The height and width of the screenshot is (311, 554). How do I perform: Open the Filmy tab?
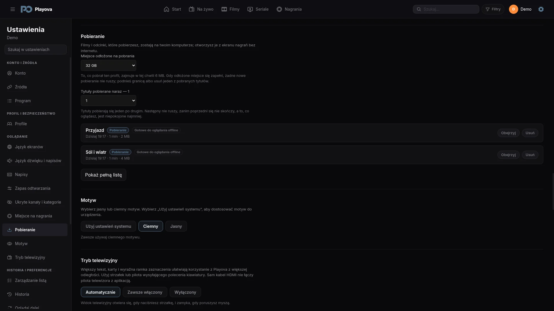tap(230, 9)
